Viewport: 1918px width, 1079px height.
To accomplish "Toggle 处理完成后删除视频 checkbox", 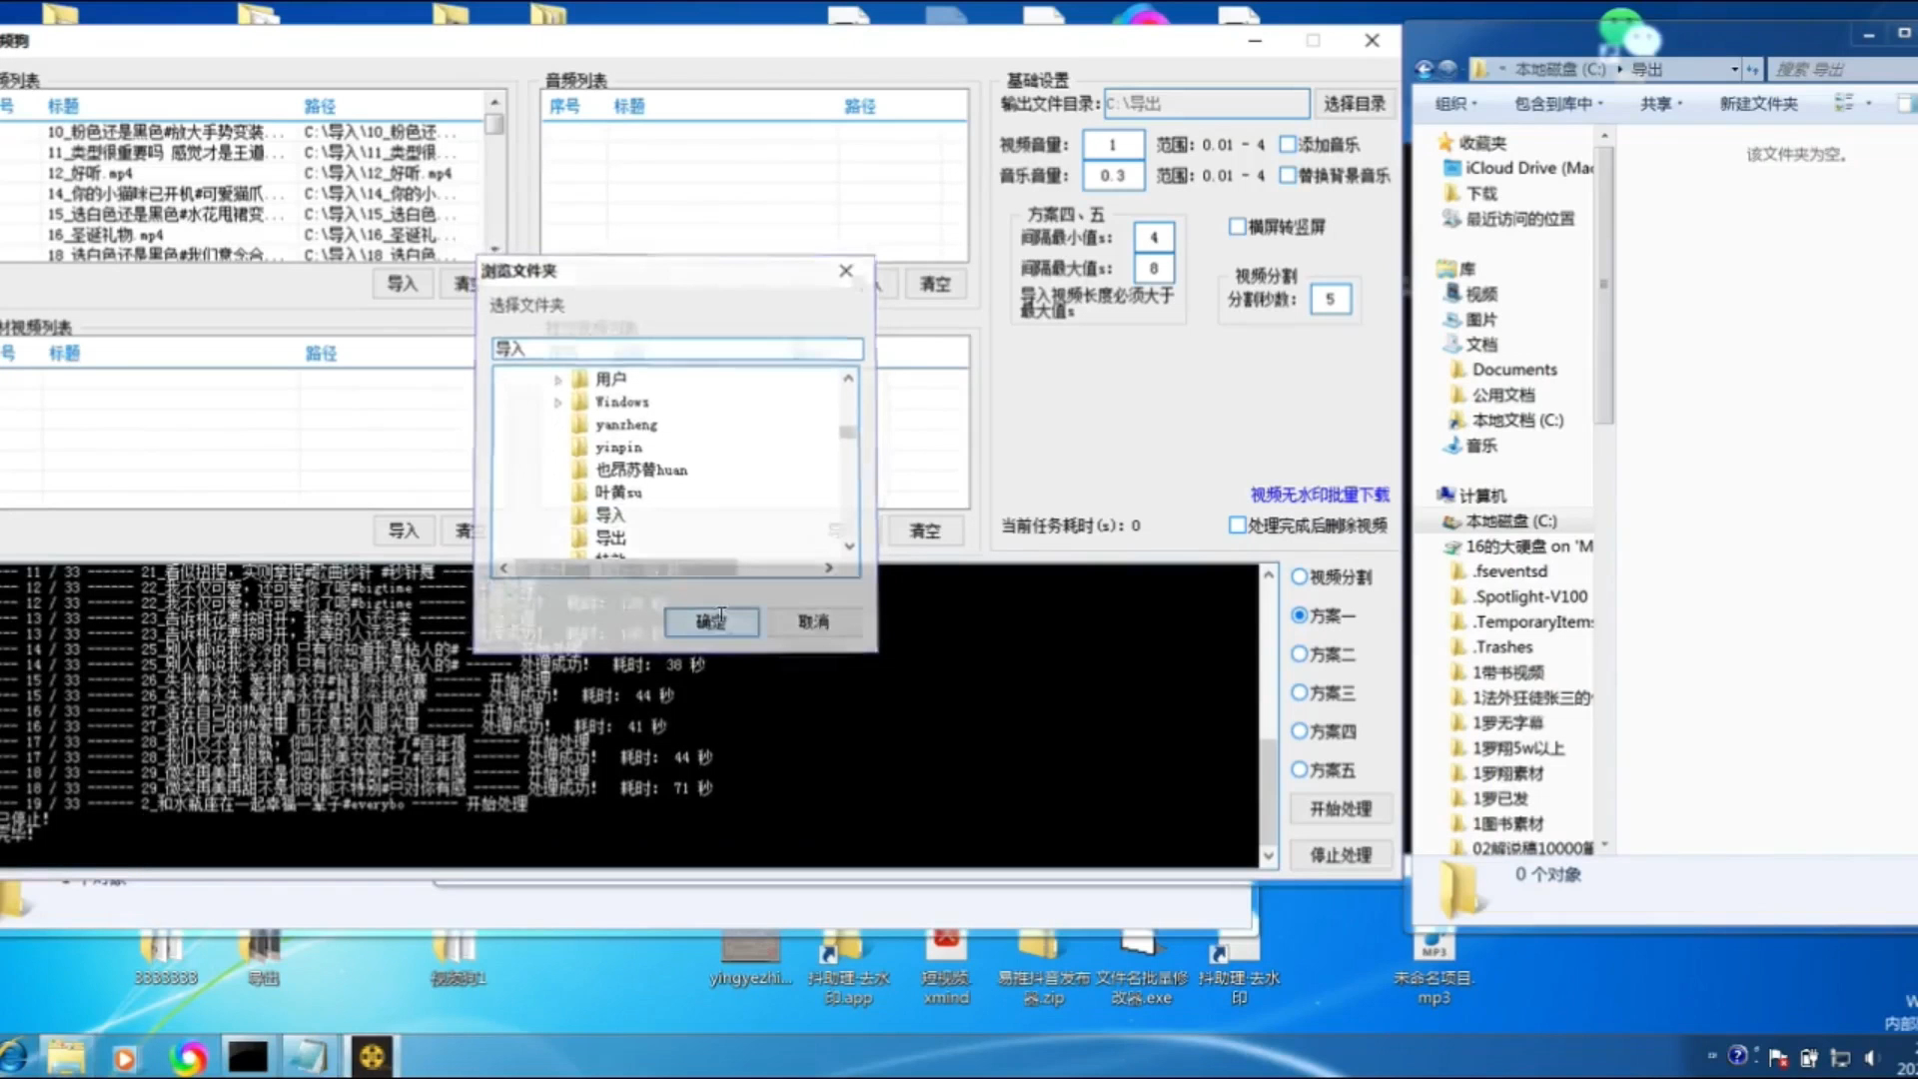I will pyautogui.click(x=1237, y=525).
